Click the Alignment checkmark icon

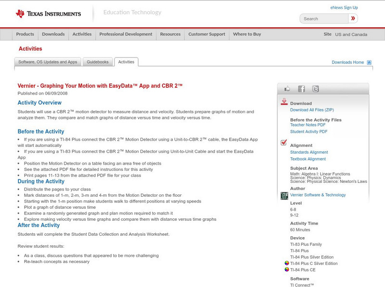click(x=283, y=142)
